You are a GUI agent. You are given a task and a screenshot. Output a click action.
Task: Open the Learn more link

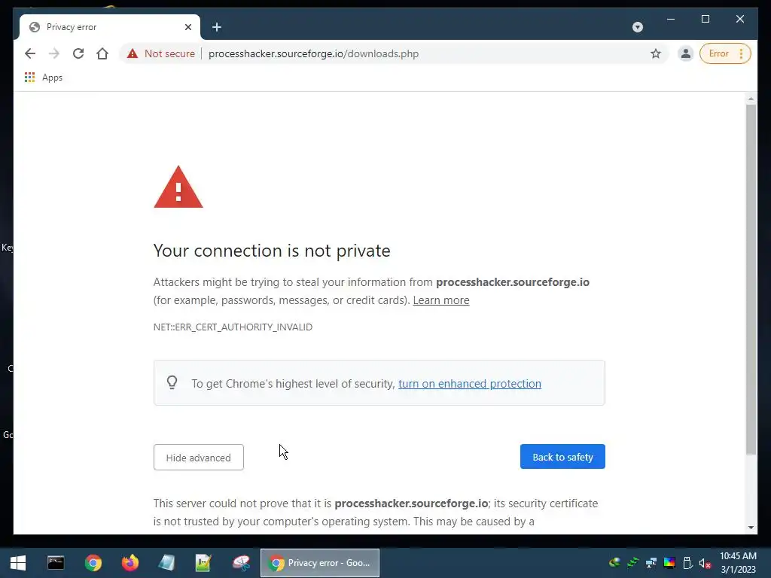point(441,300)
